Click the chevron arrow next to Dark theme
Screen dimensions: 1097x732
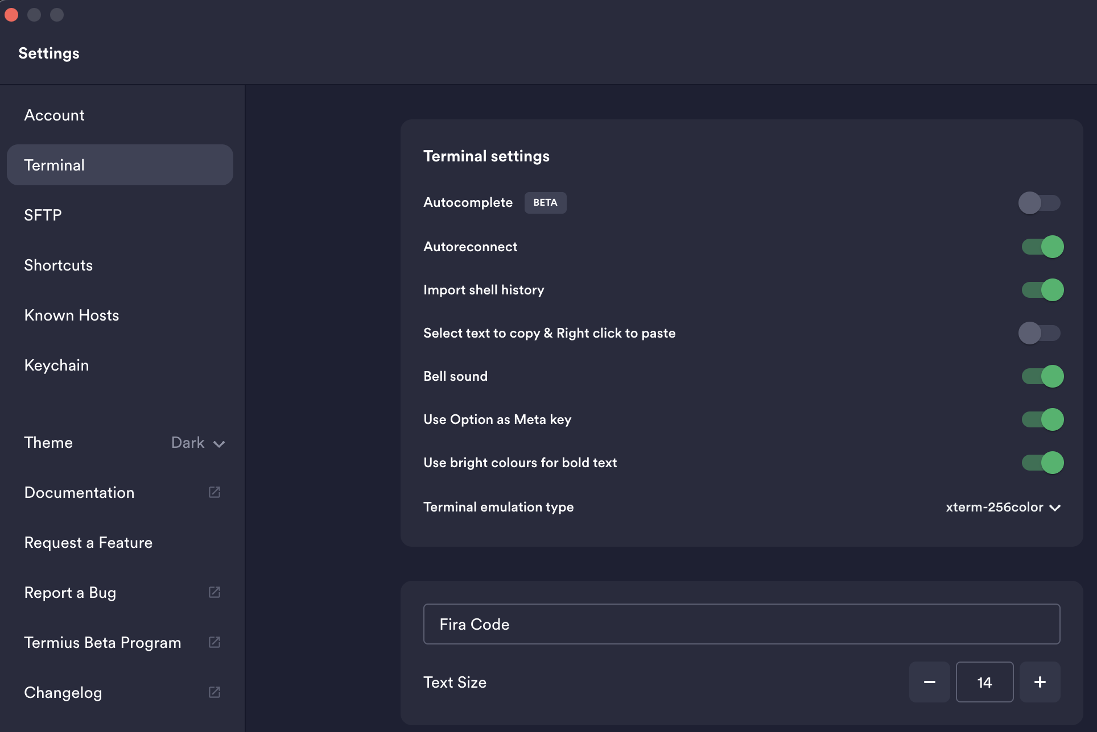click(219, 444)
